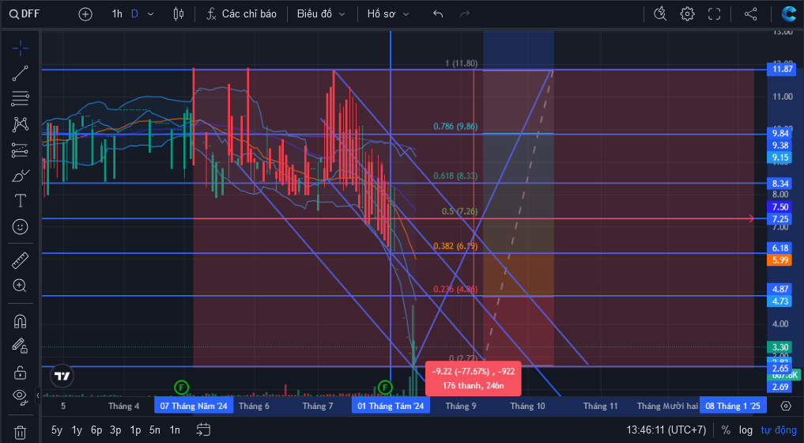
Task: Select the D daily timeframe
Action: click(134, 14)
